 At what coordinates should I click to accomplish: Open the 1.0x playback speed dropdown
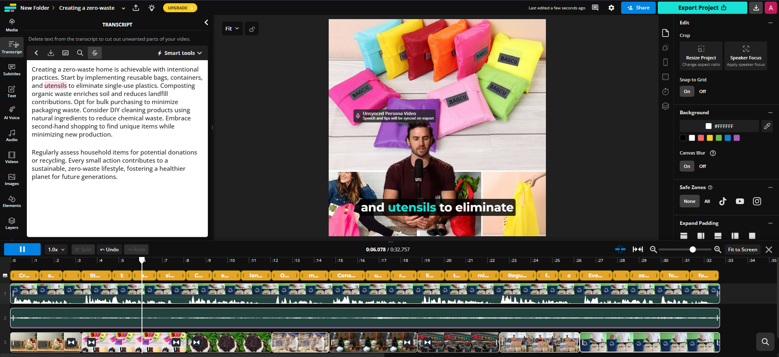point(56,249)
